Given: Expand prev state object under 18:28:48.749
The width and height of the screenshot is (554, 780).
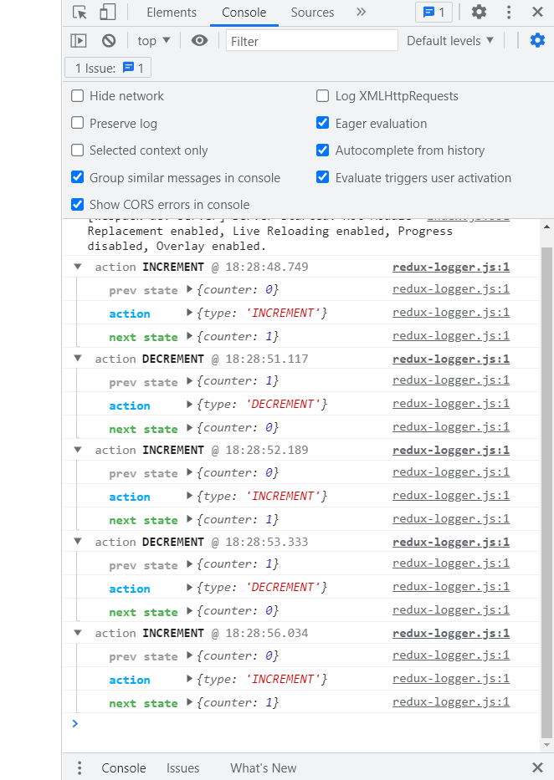Looking at the screenshot, I should 189,289.
